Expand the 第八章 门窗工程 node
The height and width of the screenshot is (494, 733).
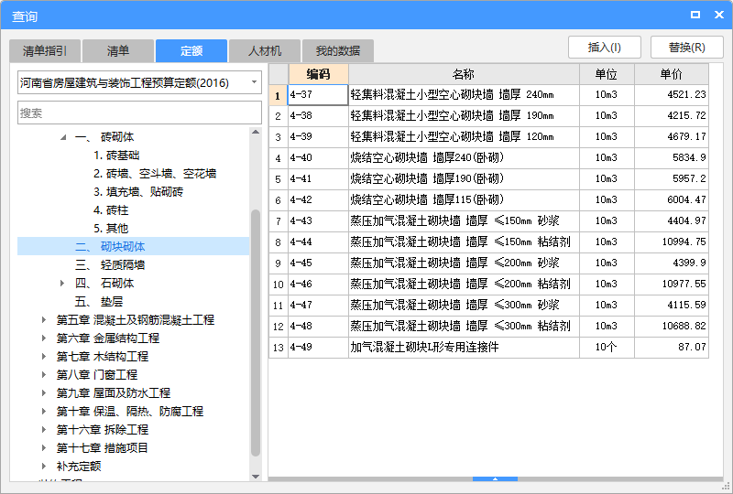(x=43, y=374)
